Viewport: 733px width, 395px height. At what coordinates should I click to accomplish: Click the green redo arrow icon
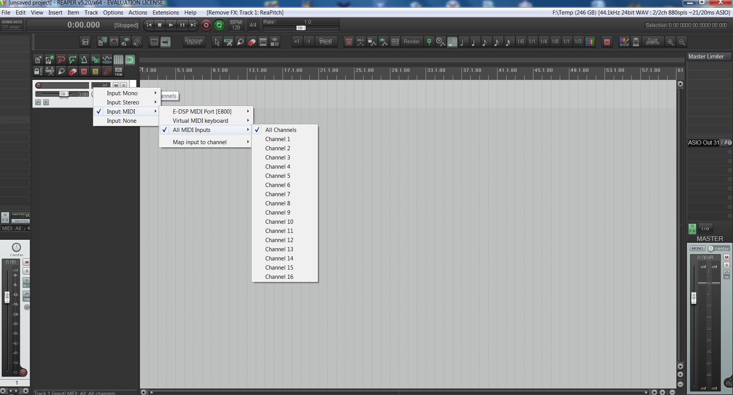click(73, 60)
